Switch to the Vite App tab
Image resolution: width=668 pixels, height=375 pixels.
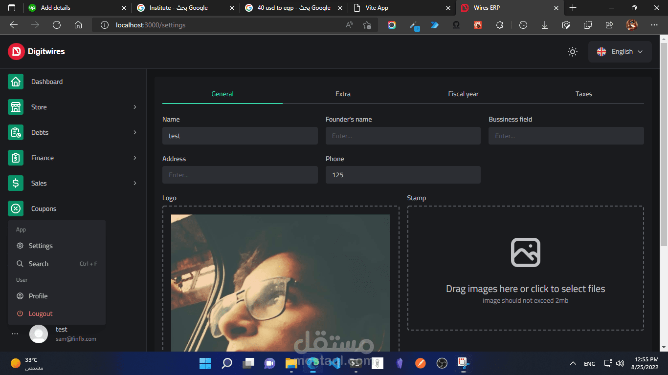point(402,8)
